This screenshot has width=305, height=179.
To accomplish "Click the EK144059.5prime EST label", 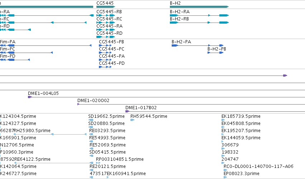I will coord(241,138).
